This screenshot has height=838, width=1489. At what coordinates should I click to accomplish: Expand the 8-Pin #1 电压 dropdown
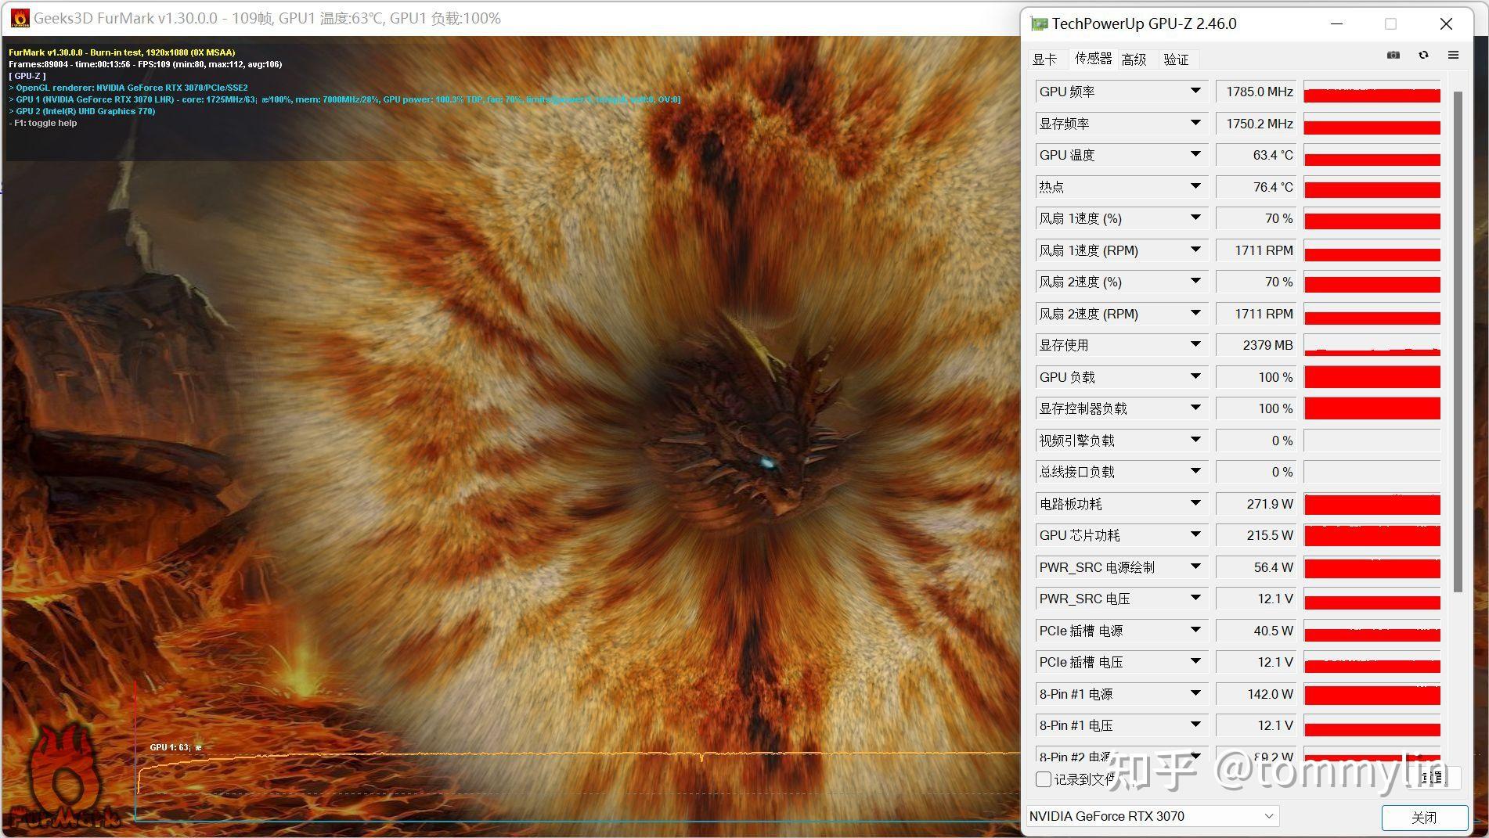click(1195, 725)
